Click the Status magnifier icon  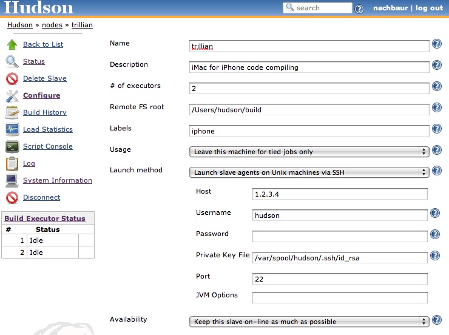[12, 61]
